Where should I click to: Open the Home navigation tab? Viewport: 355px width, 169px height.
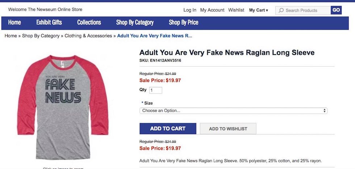(14, 22)
